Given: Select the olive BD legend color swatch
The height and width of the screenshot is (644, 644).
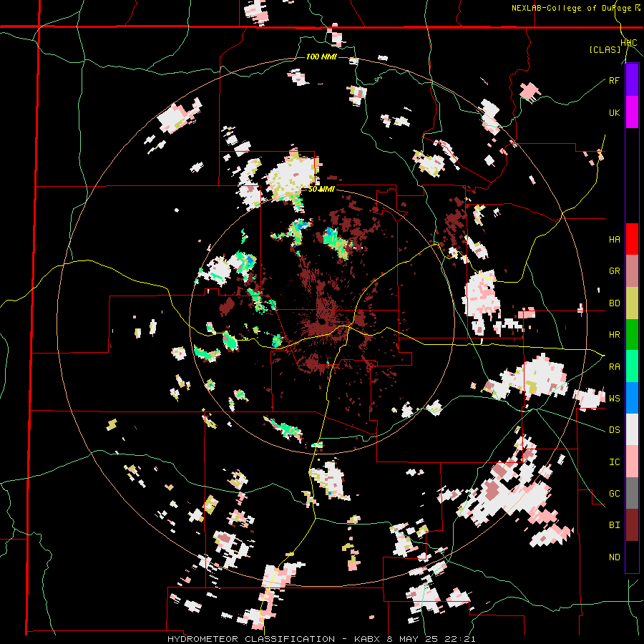Looking at the screenshot, I should coord(632,303).
